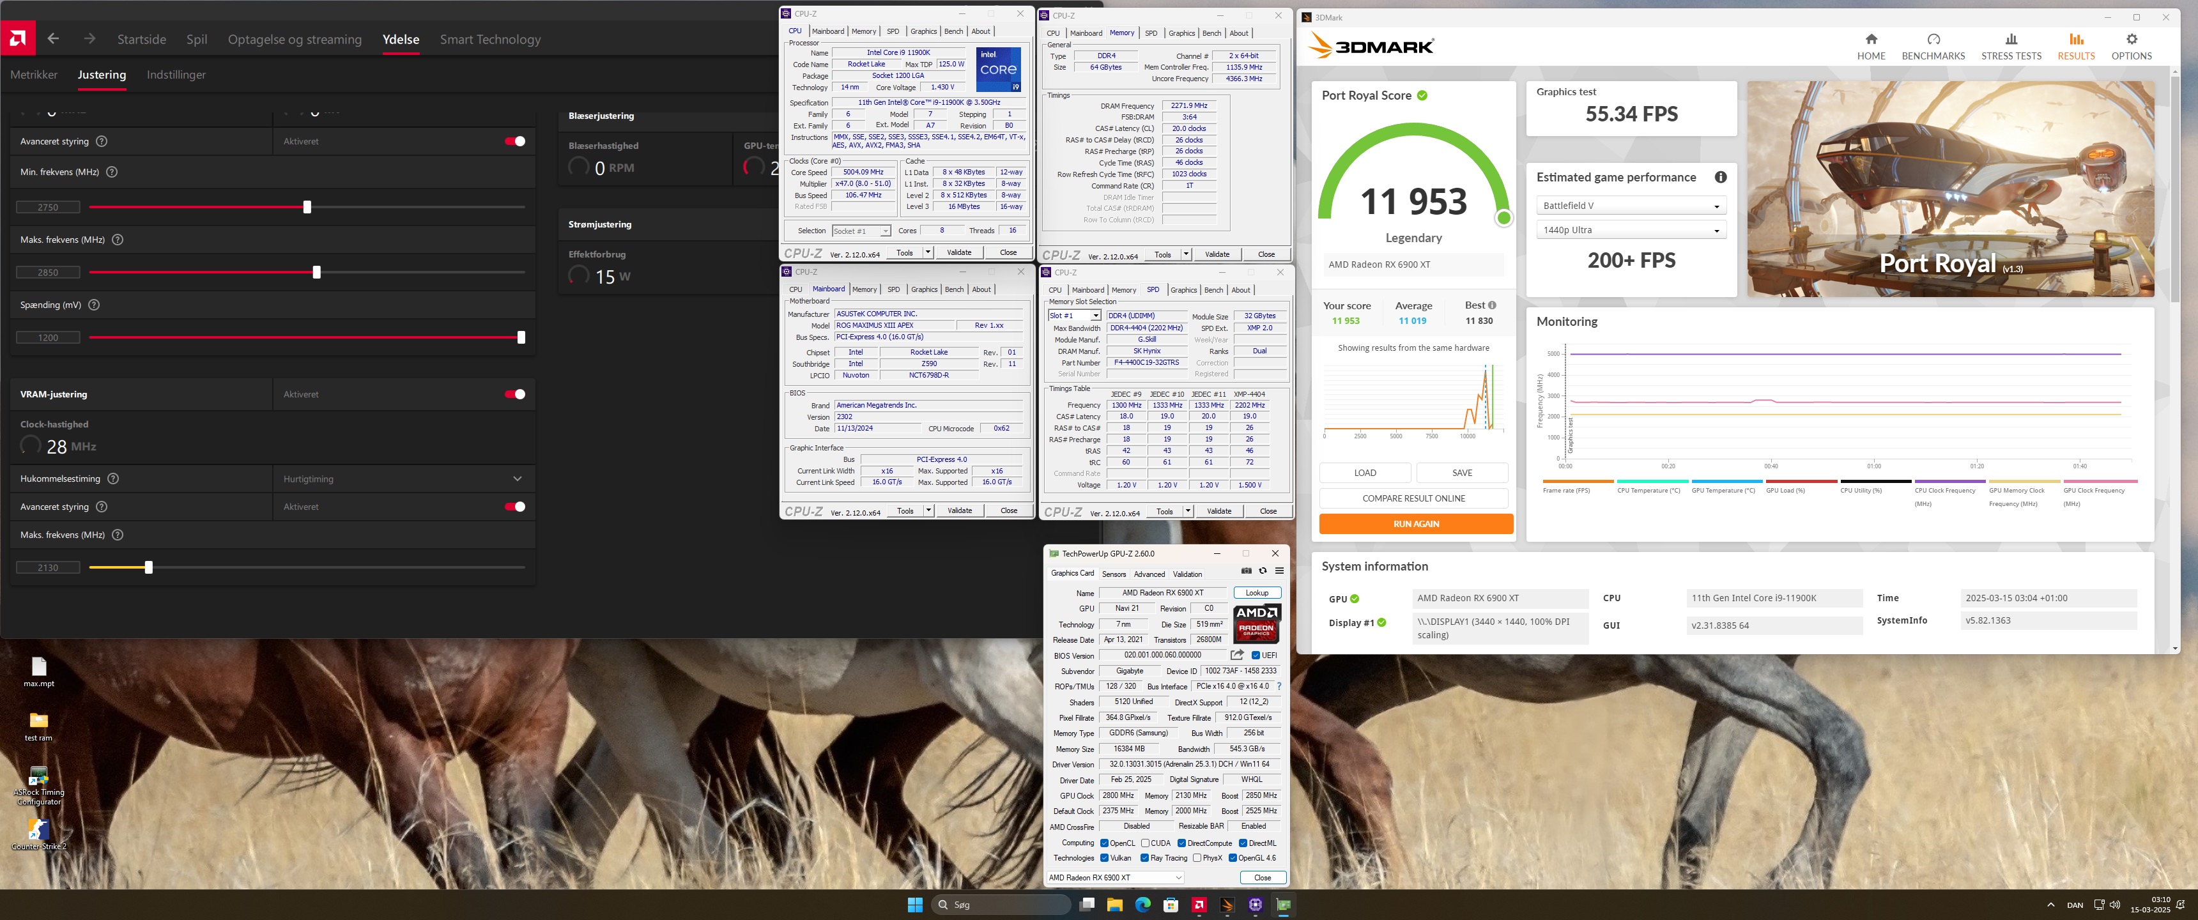Open GPU selection dropdown at GPU-Z bottom
Screen dimensions: 2198x920
point(1114,877)
